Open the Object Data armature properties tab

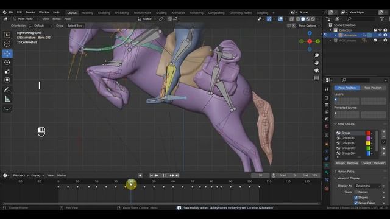pos(327,165)
